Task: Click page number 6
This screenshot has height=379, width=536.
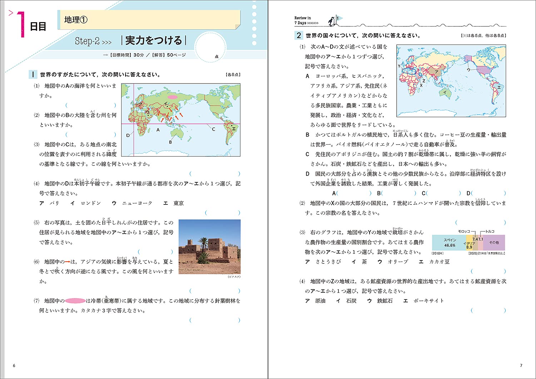Action: click(x=14, y=365)
